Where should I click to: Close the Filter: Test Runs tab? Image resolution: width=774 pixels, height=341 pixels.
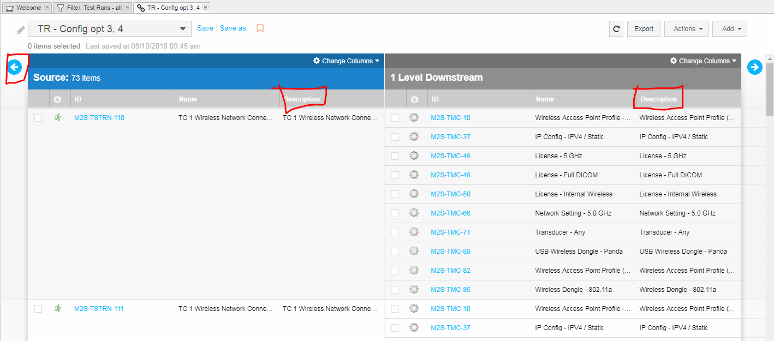tap(127, 8)
